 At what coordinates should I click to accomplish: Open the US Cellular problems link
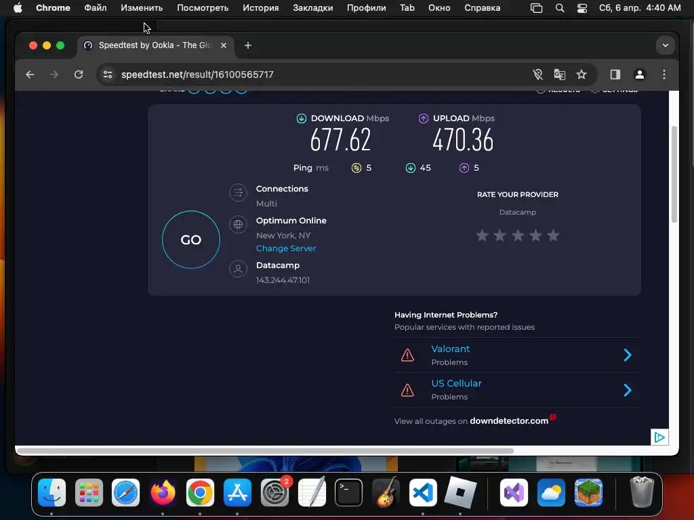tap(456, 383)
